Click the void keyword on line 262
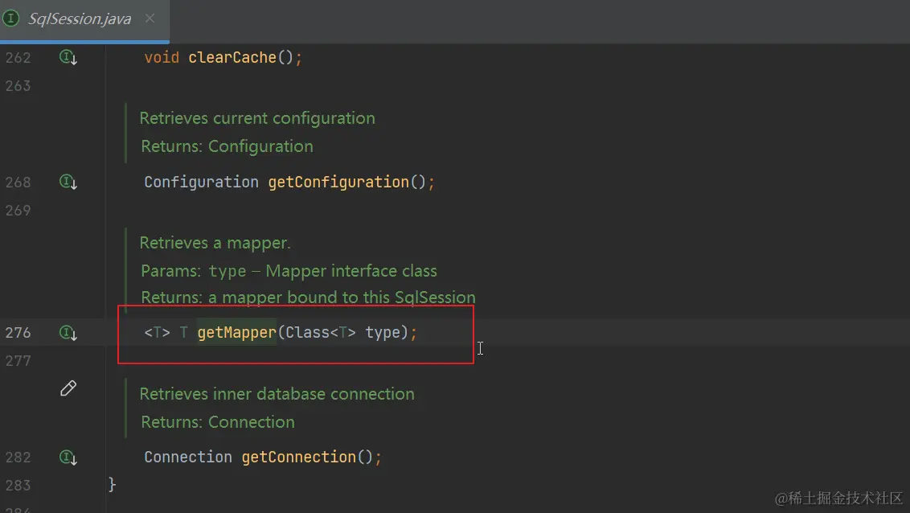Image resolution: width=910 pixels, height=513 pixels. pyautogui.click(x=162, y=57)
